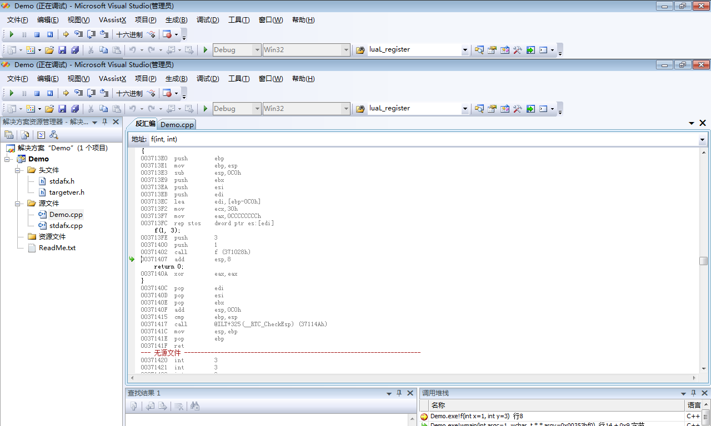Click the disassembly vertical scrollbar thumb
This screenshot has height=426, width=711.
pos(703,261)
